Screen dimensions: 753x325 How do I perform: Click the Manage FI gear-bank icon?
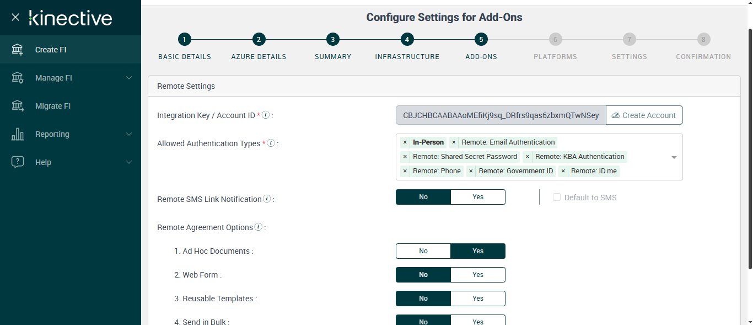coord(18,78)
